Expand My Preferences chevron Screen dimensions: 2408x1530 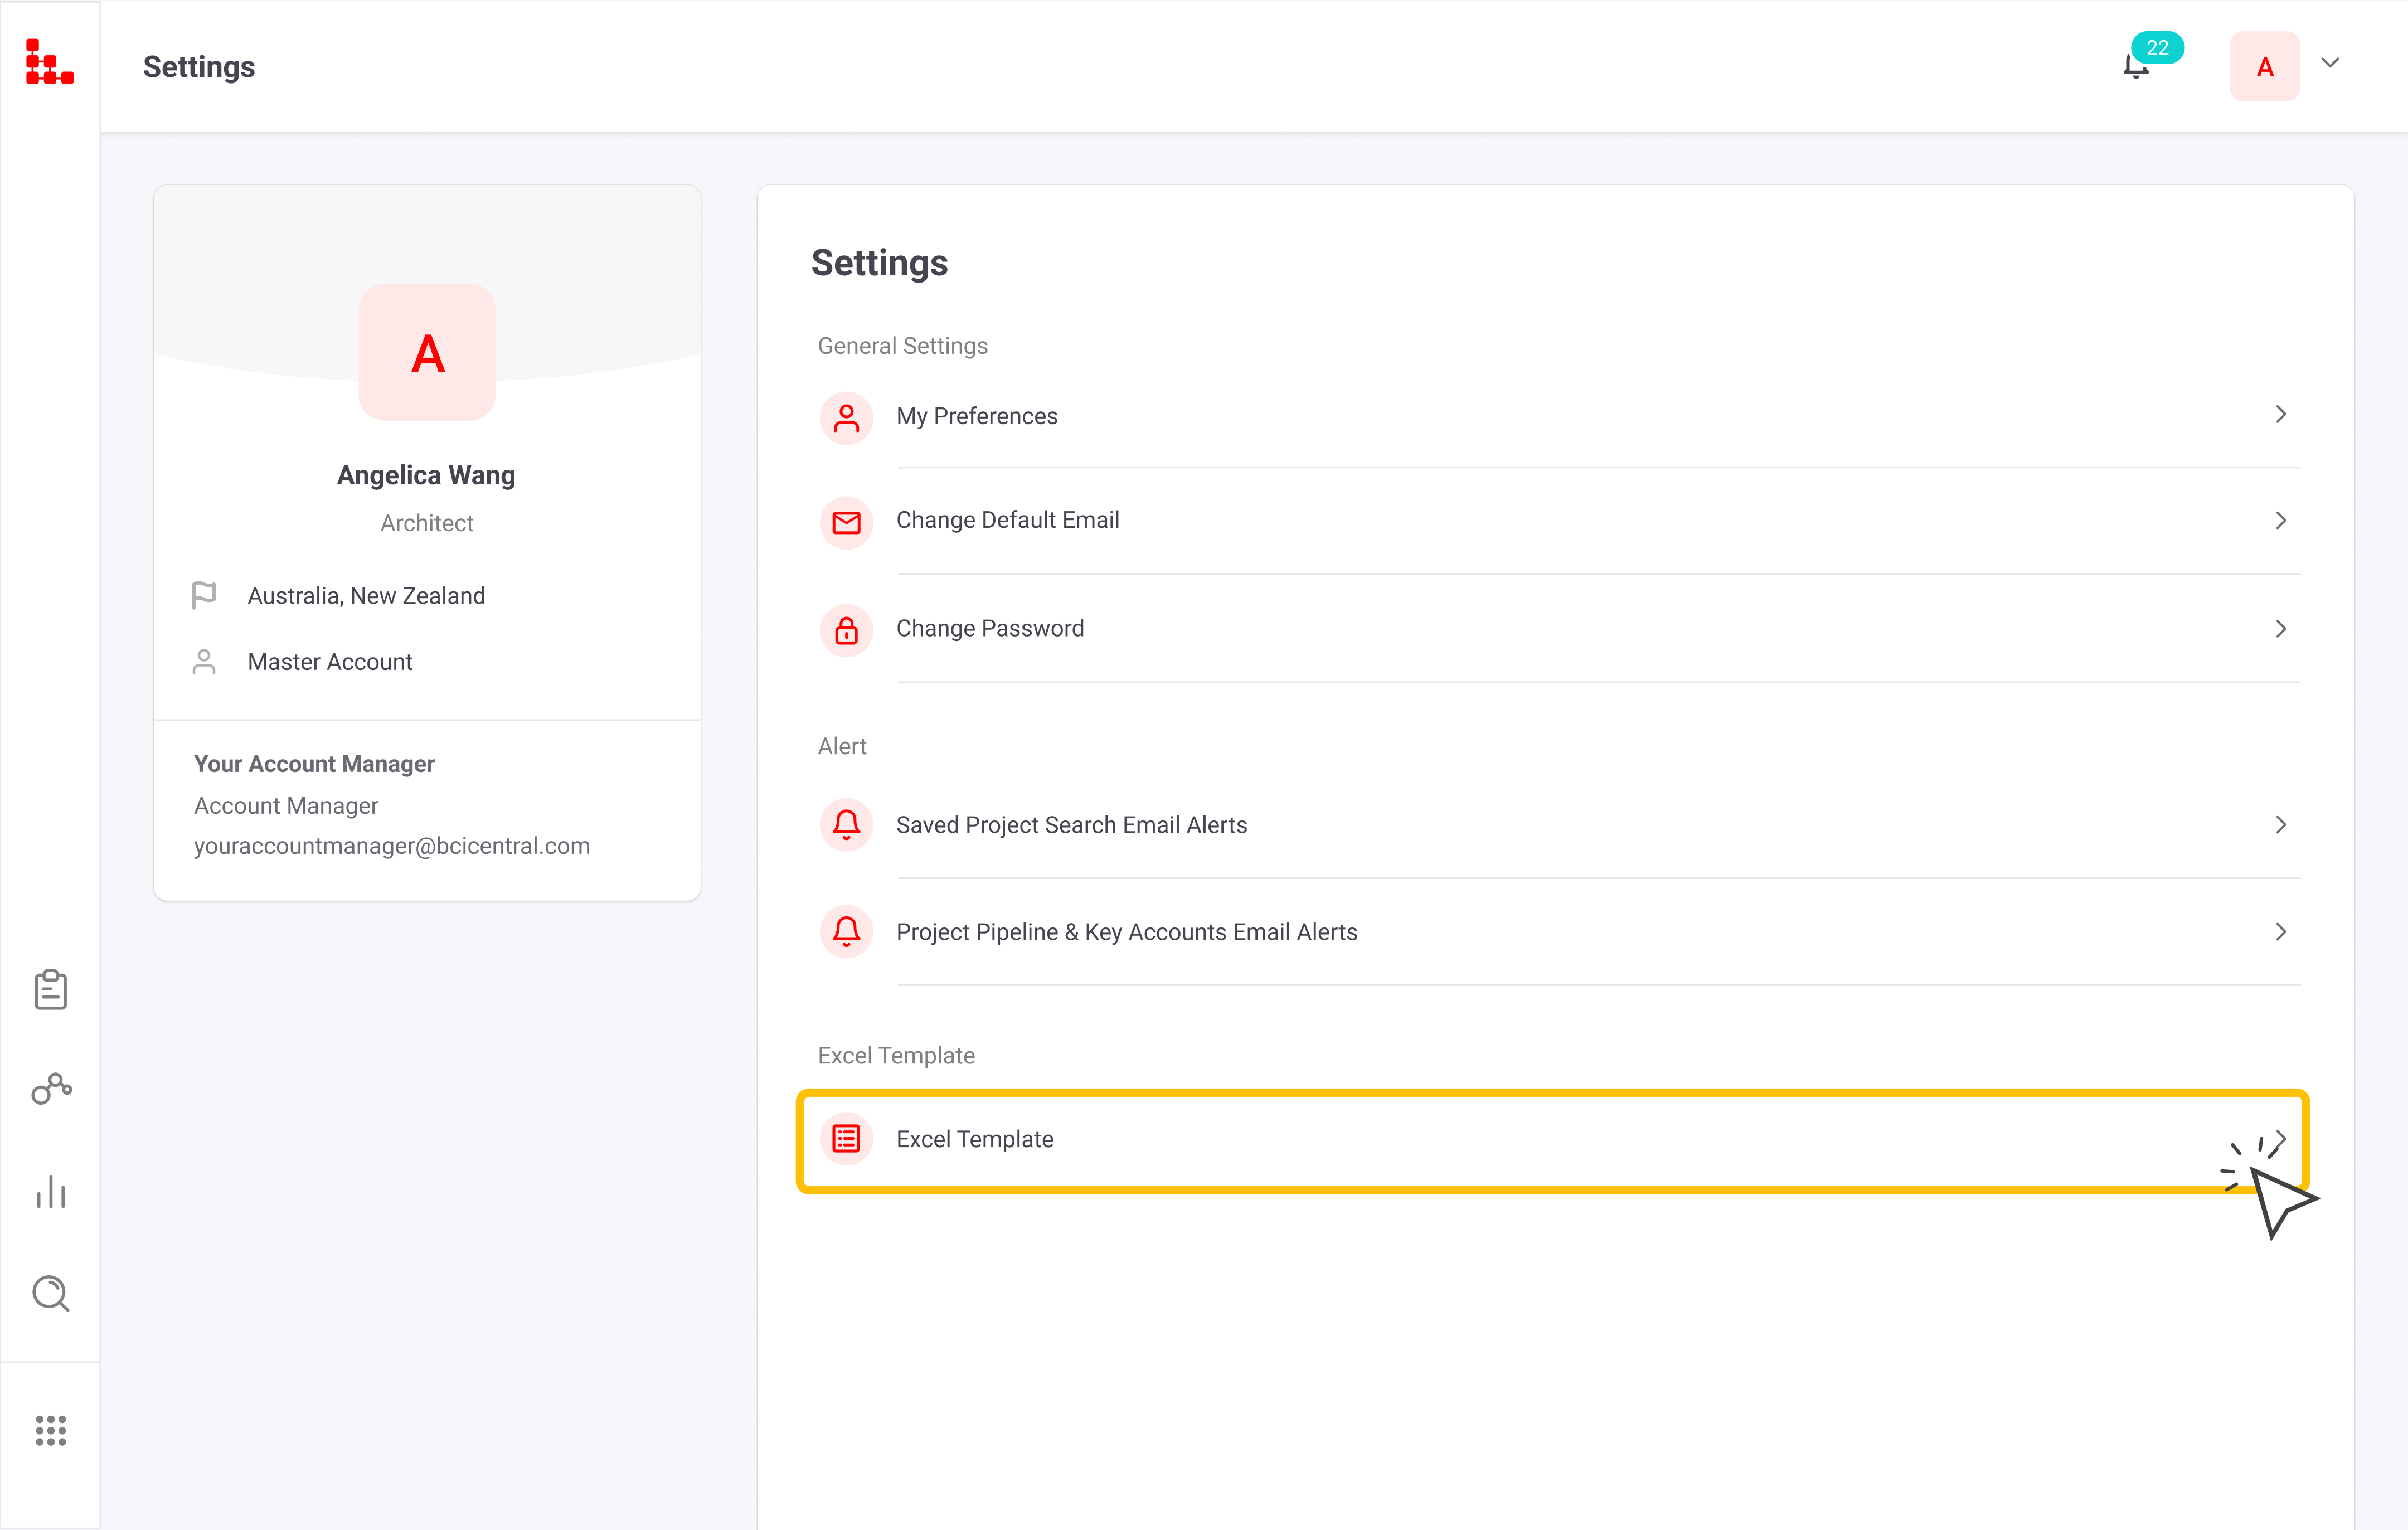tap(2281, 414)
